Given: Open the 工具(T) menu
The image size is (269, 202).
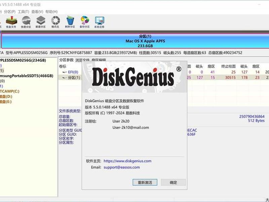Looking at the screenshot, I should (23, 12).
